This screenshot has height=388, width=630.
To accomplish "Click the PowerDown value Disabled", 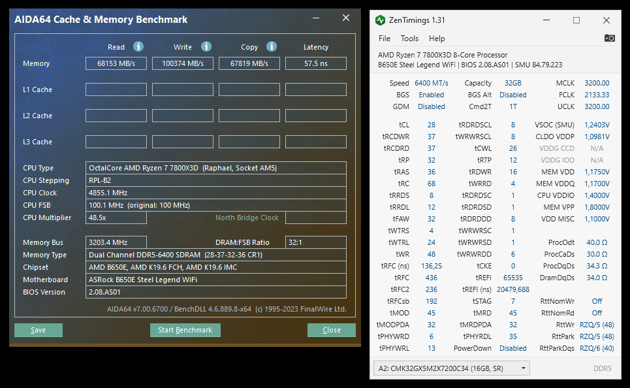I will 513,348.
